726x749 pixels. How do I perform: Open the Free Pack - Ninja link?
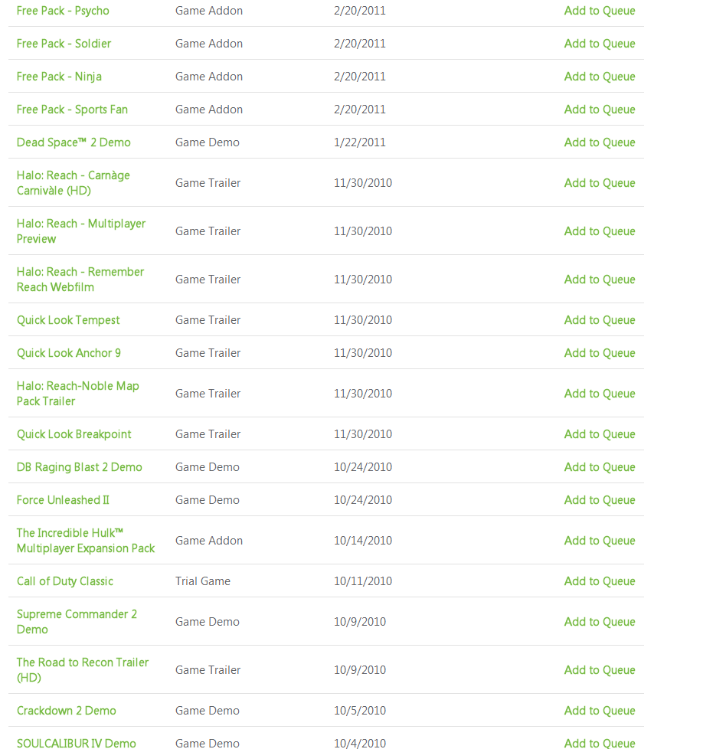coord(59,77)
